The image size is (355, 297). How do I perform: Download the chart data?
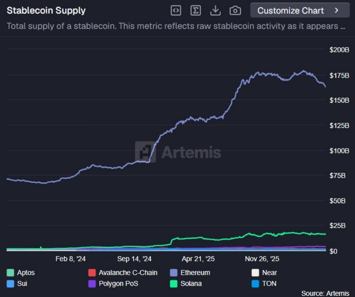tap(215, 10)
